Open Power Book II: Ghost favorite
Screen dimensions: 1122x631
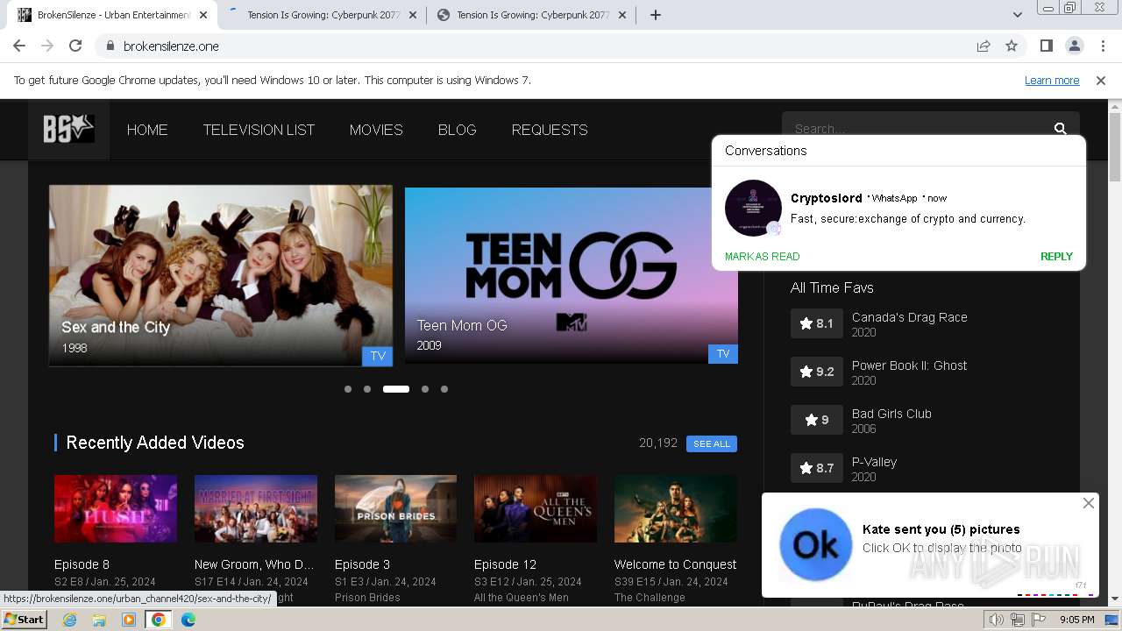pyautogui.click(x=910, y=365)
